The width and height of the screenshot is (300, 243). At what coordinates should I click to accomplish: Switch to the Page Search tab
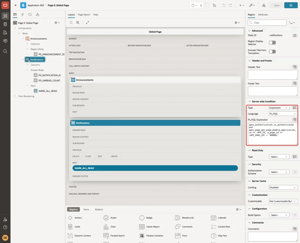pyautogui.click(x=84, y=15)
